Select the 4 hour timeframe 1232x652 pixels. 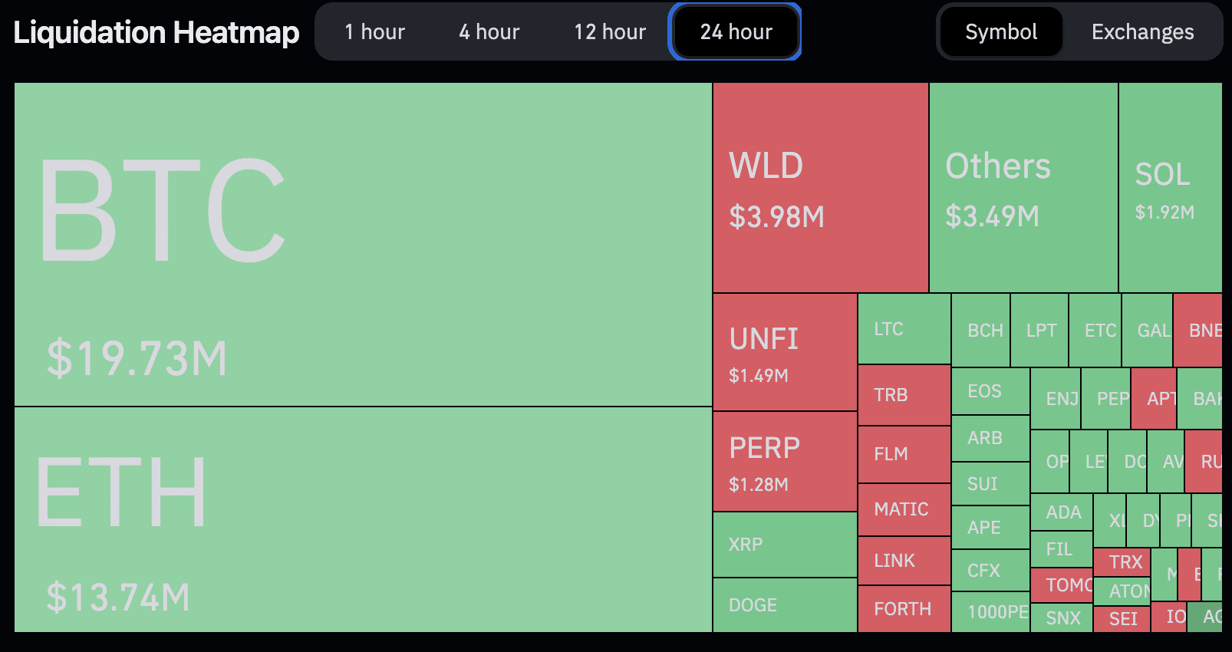point(489,32)
